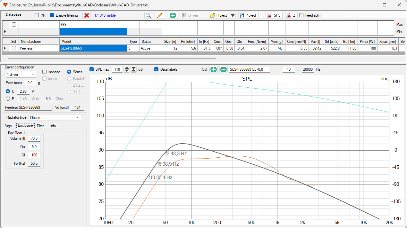Screen dimensions: 407x228
Task: Click the Qa field showing 5,0
Action: pos(34,147)
